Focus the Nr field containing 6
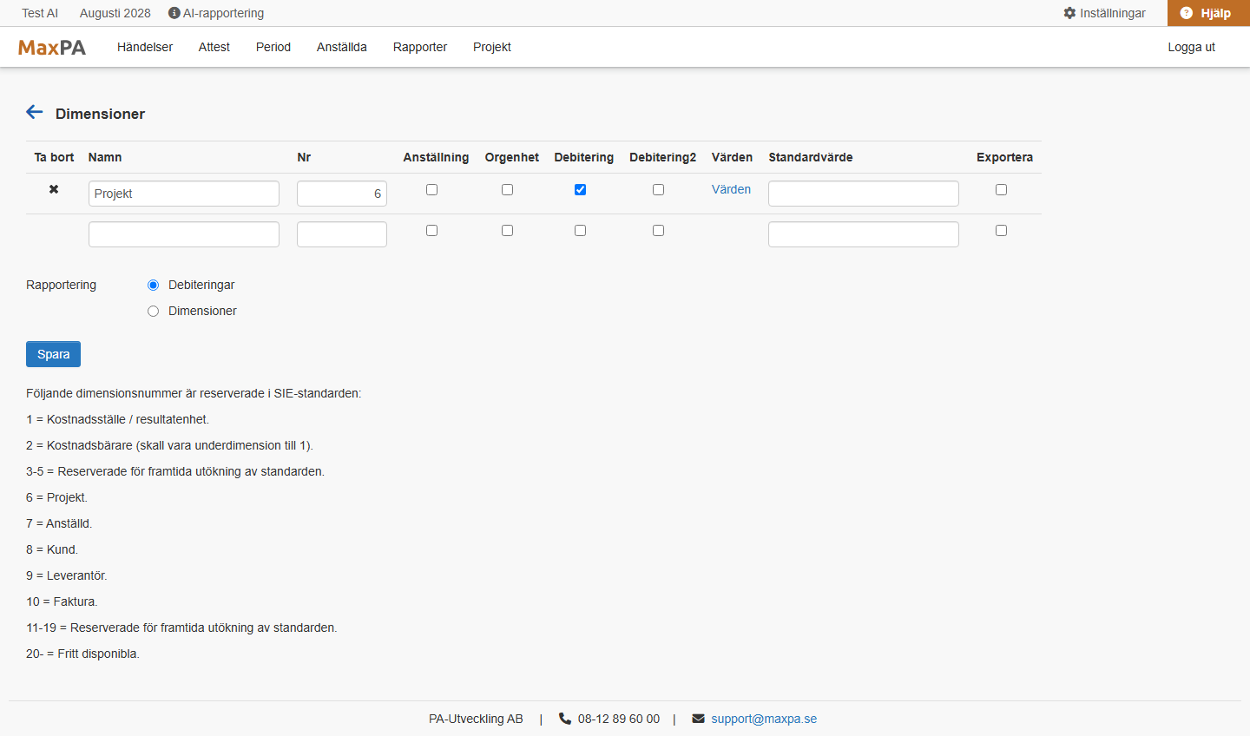Screen dimensions: 1250x736 tap(342, 194)
